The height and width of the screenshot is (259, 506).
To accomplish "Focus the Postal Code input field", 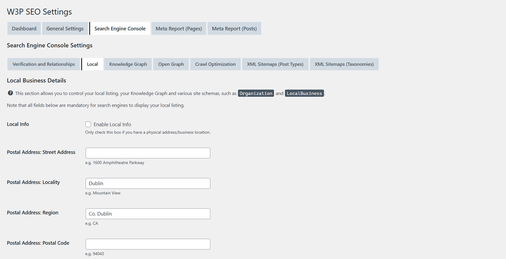I will [x=148, y=244].
